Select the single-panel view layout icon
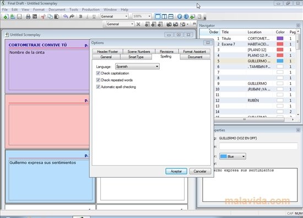303x218 pixels. point(158,17)
